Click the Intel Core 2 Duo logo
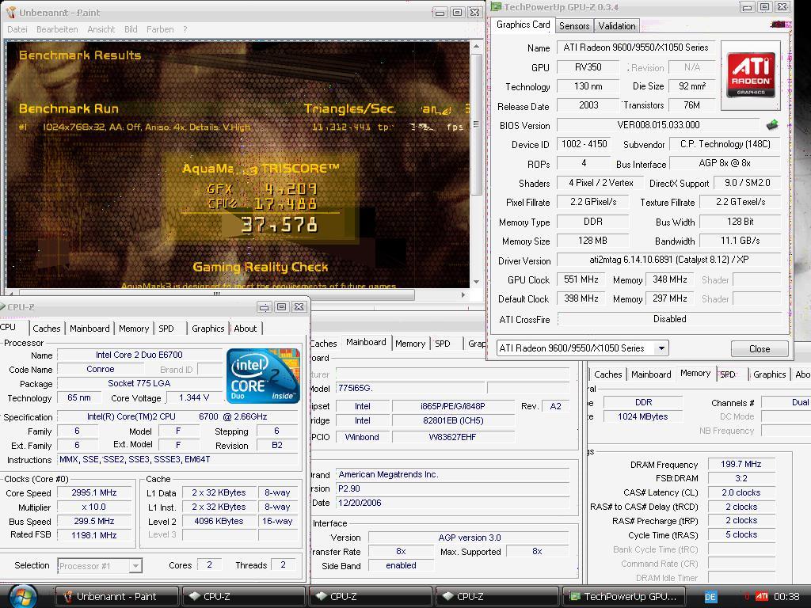This screenshot has width=811, height=608. click(263, 376)
